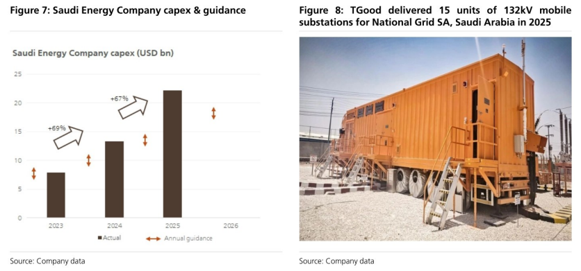The width and height of the screenshot is (581, 271).
Task: Select the 2025 actual capex bar
Action: (x=172, y=154)
